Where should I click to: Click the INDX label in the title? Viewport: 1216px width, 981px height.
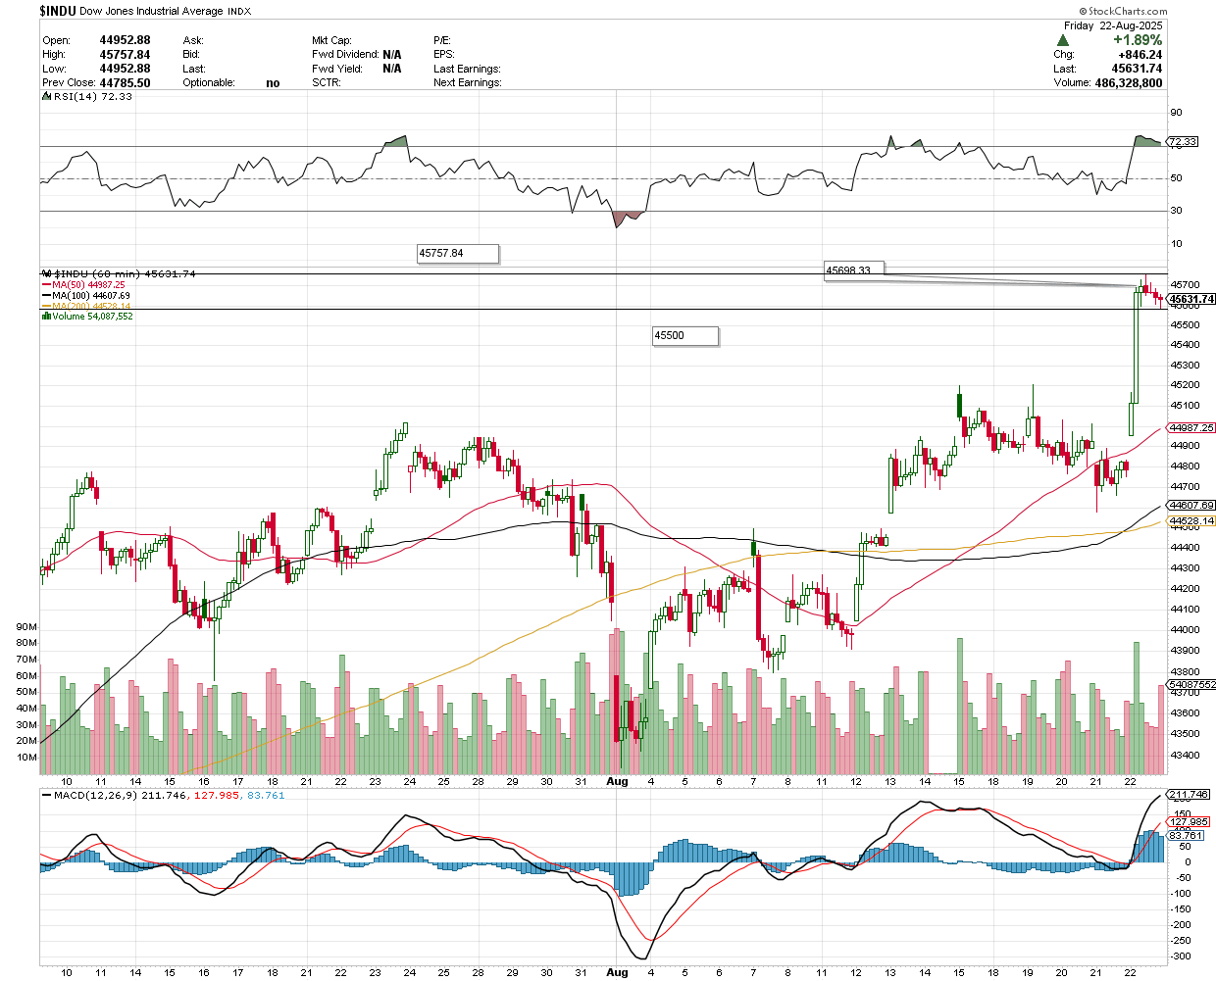pyautogui.click(x=238, y=12)
